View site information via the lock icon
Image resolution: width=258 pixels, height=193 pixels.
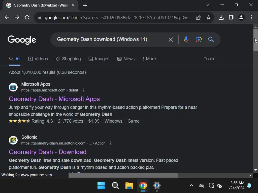point(40,18)
